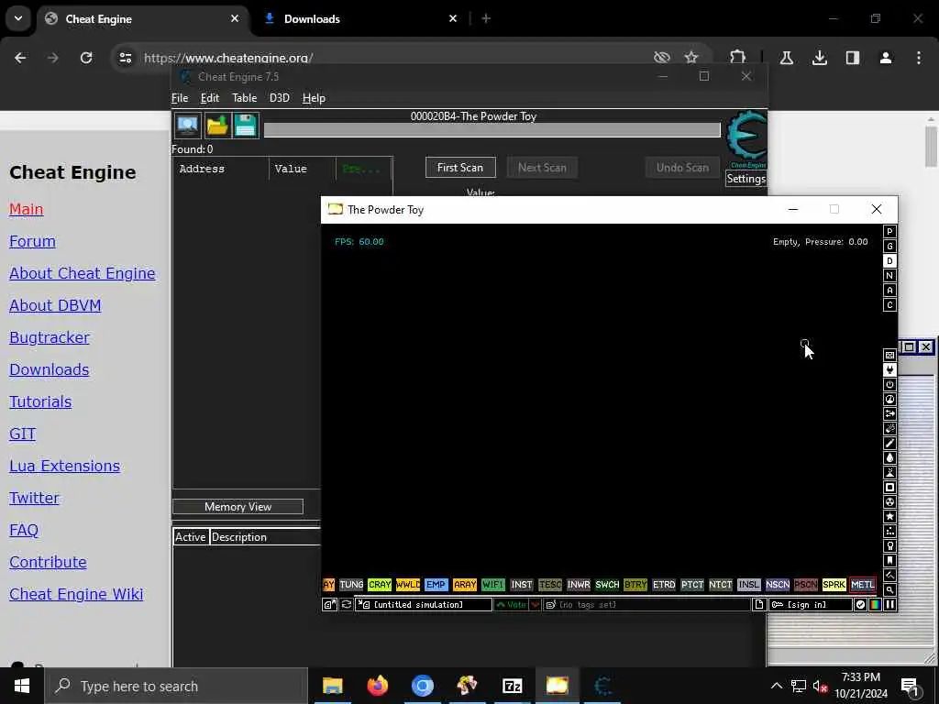939x704 pixels.
Task: Select CRAY element swatch
Action: click(379, 584)
